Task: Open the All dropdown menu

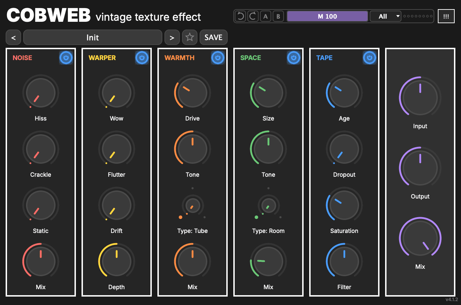Action: click(x=385, y=16)
